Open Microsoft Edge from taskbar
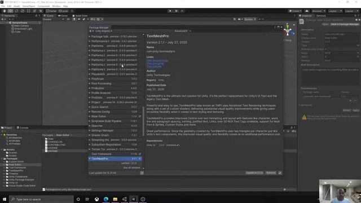Screen dimensions: 361x203 [x=106, y=199]
